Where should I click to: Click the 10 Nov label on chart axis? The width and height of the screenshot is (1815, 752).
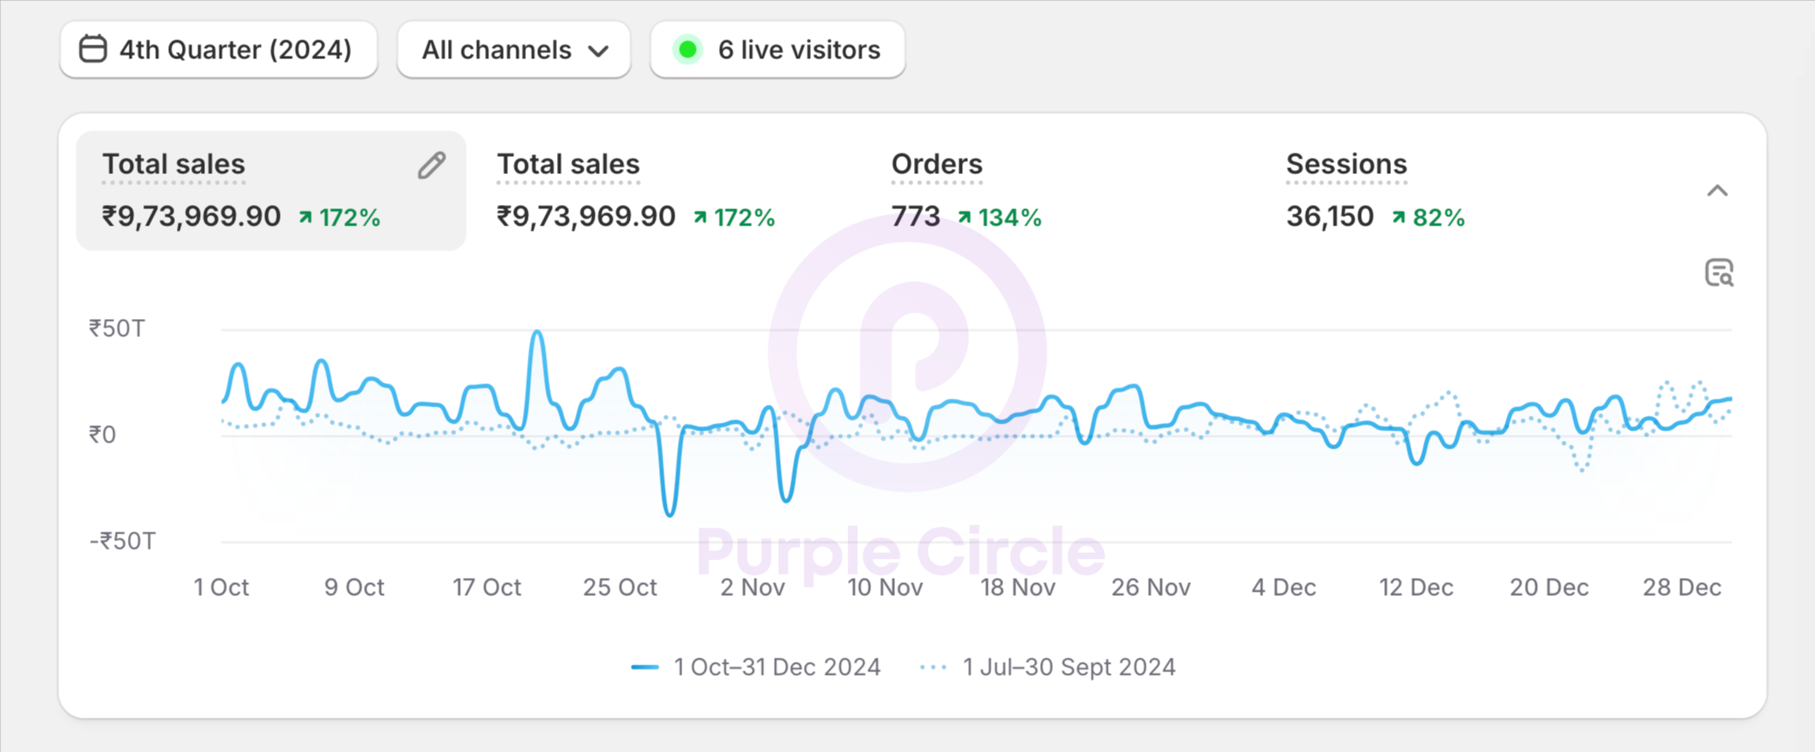pyautogui.click(x=885, y=587)
